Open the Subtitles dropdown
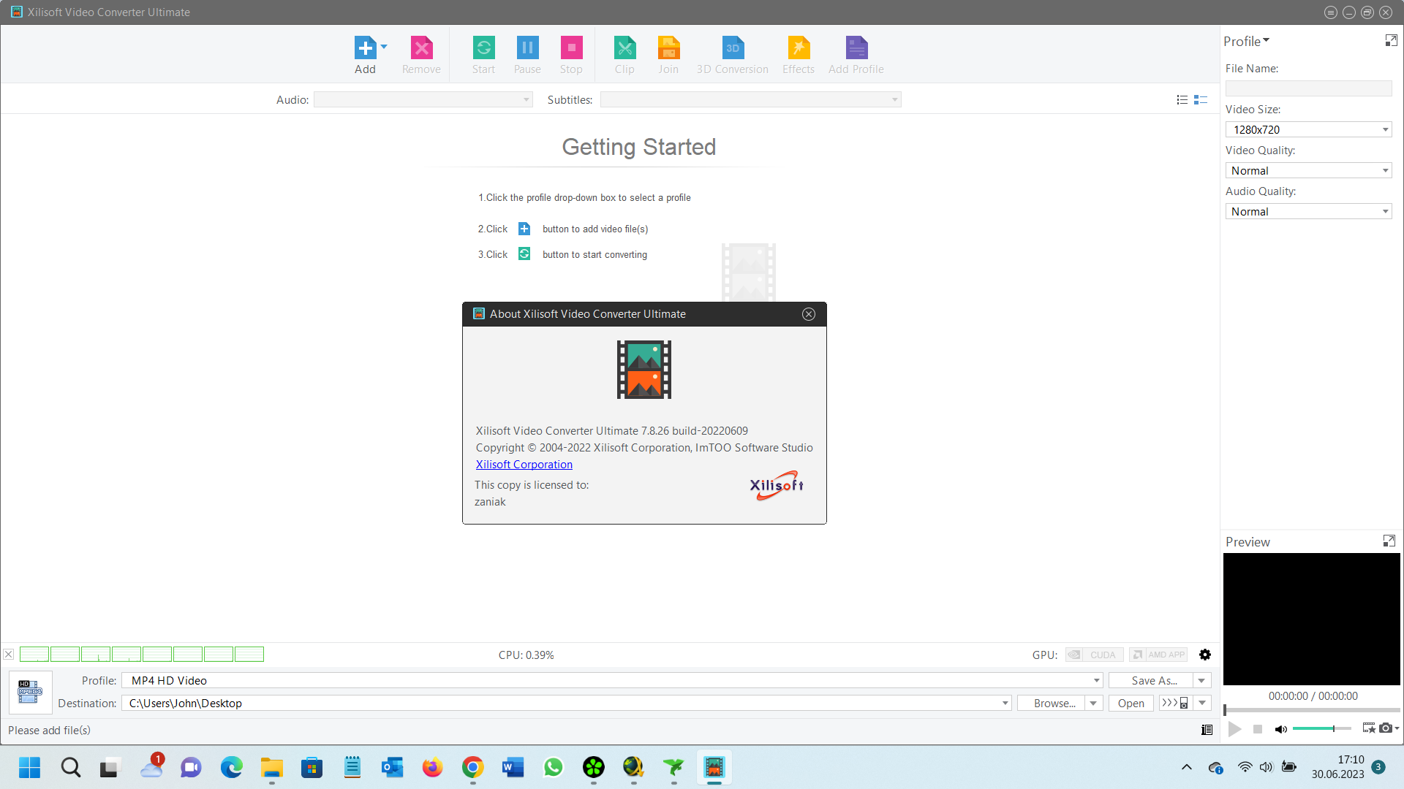1404x789 pixels. click(x=750, y=99)
